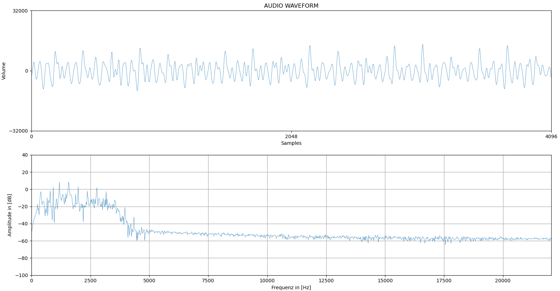The width and height of the screenshot is (560, 291).
Task: Click the −80 dB tick label
Action: coord(23,258)
